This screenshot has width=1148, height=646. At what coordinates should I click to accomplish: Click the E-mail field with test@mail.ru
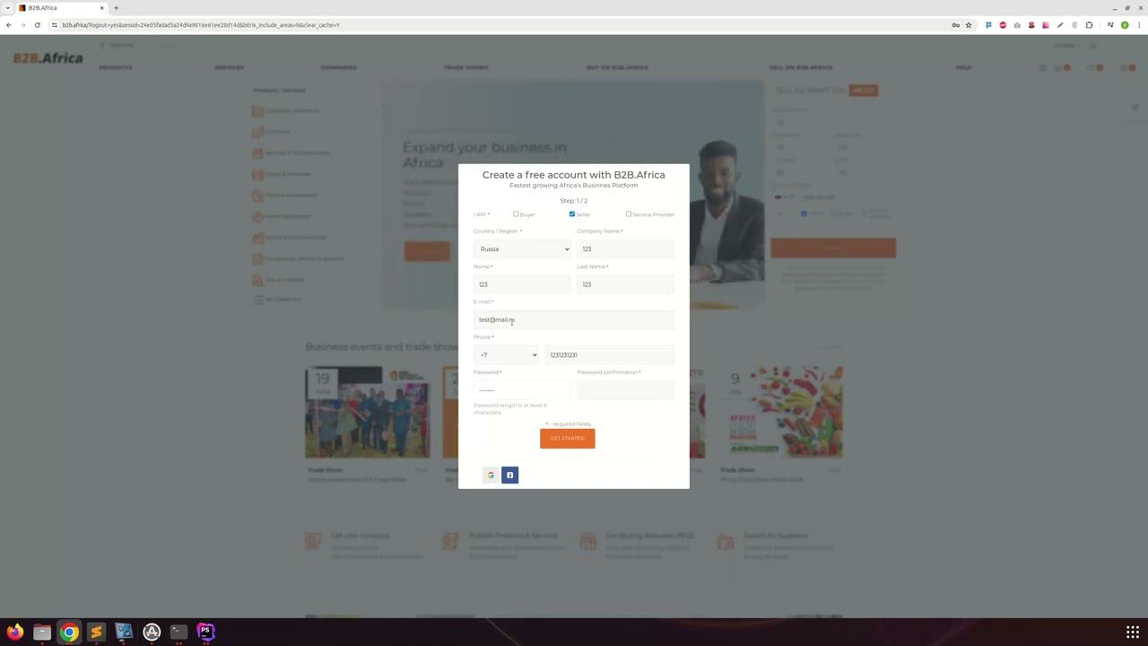click(574, 319)
